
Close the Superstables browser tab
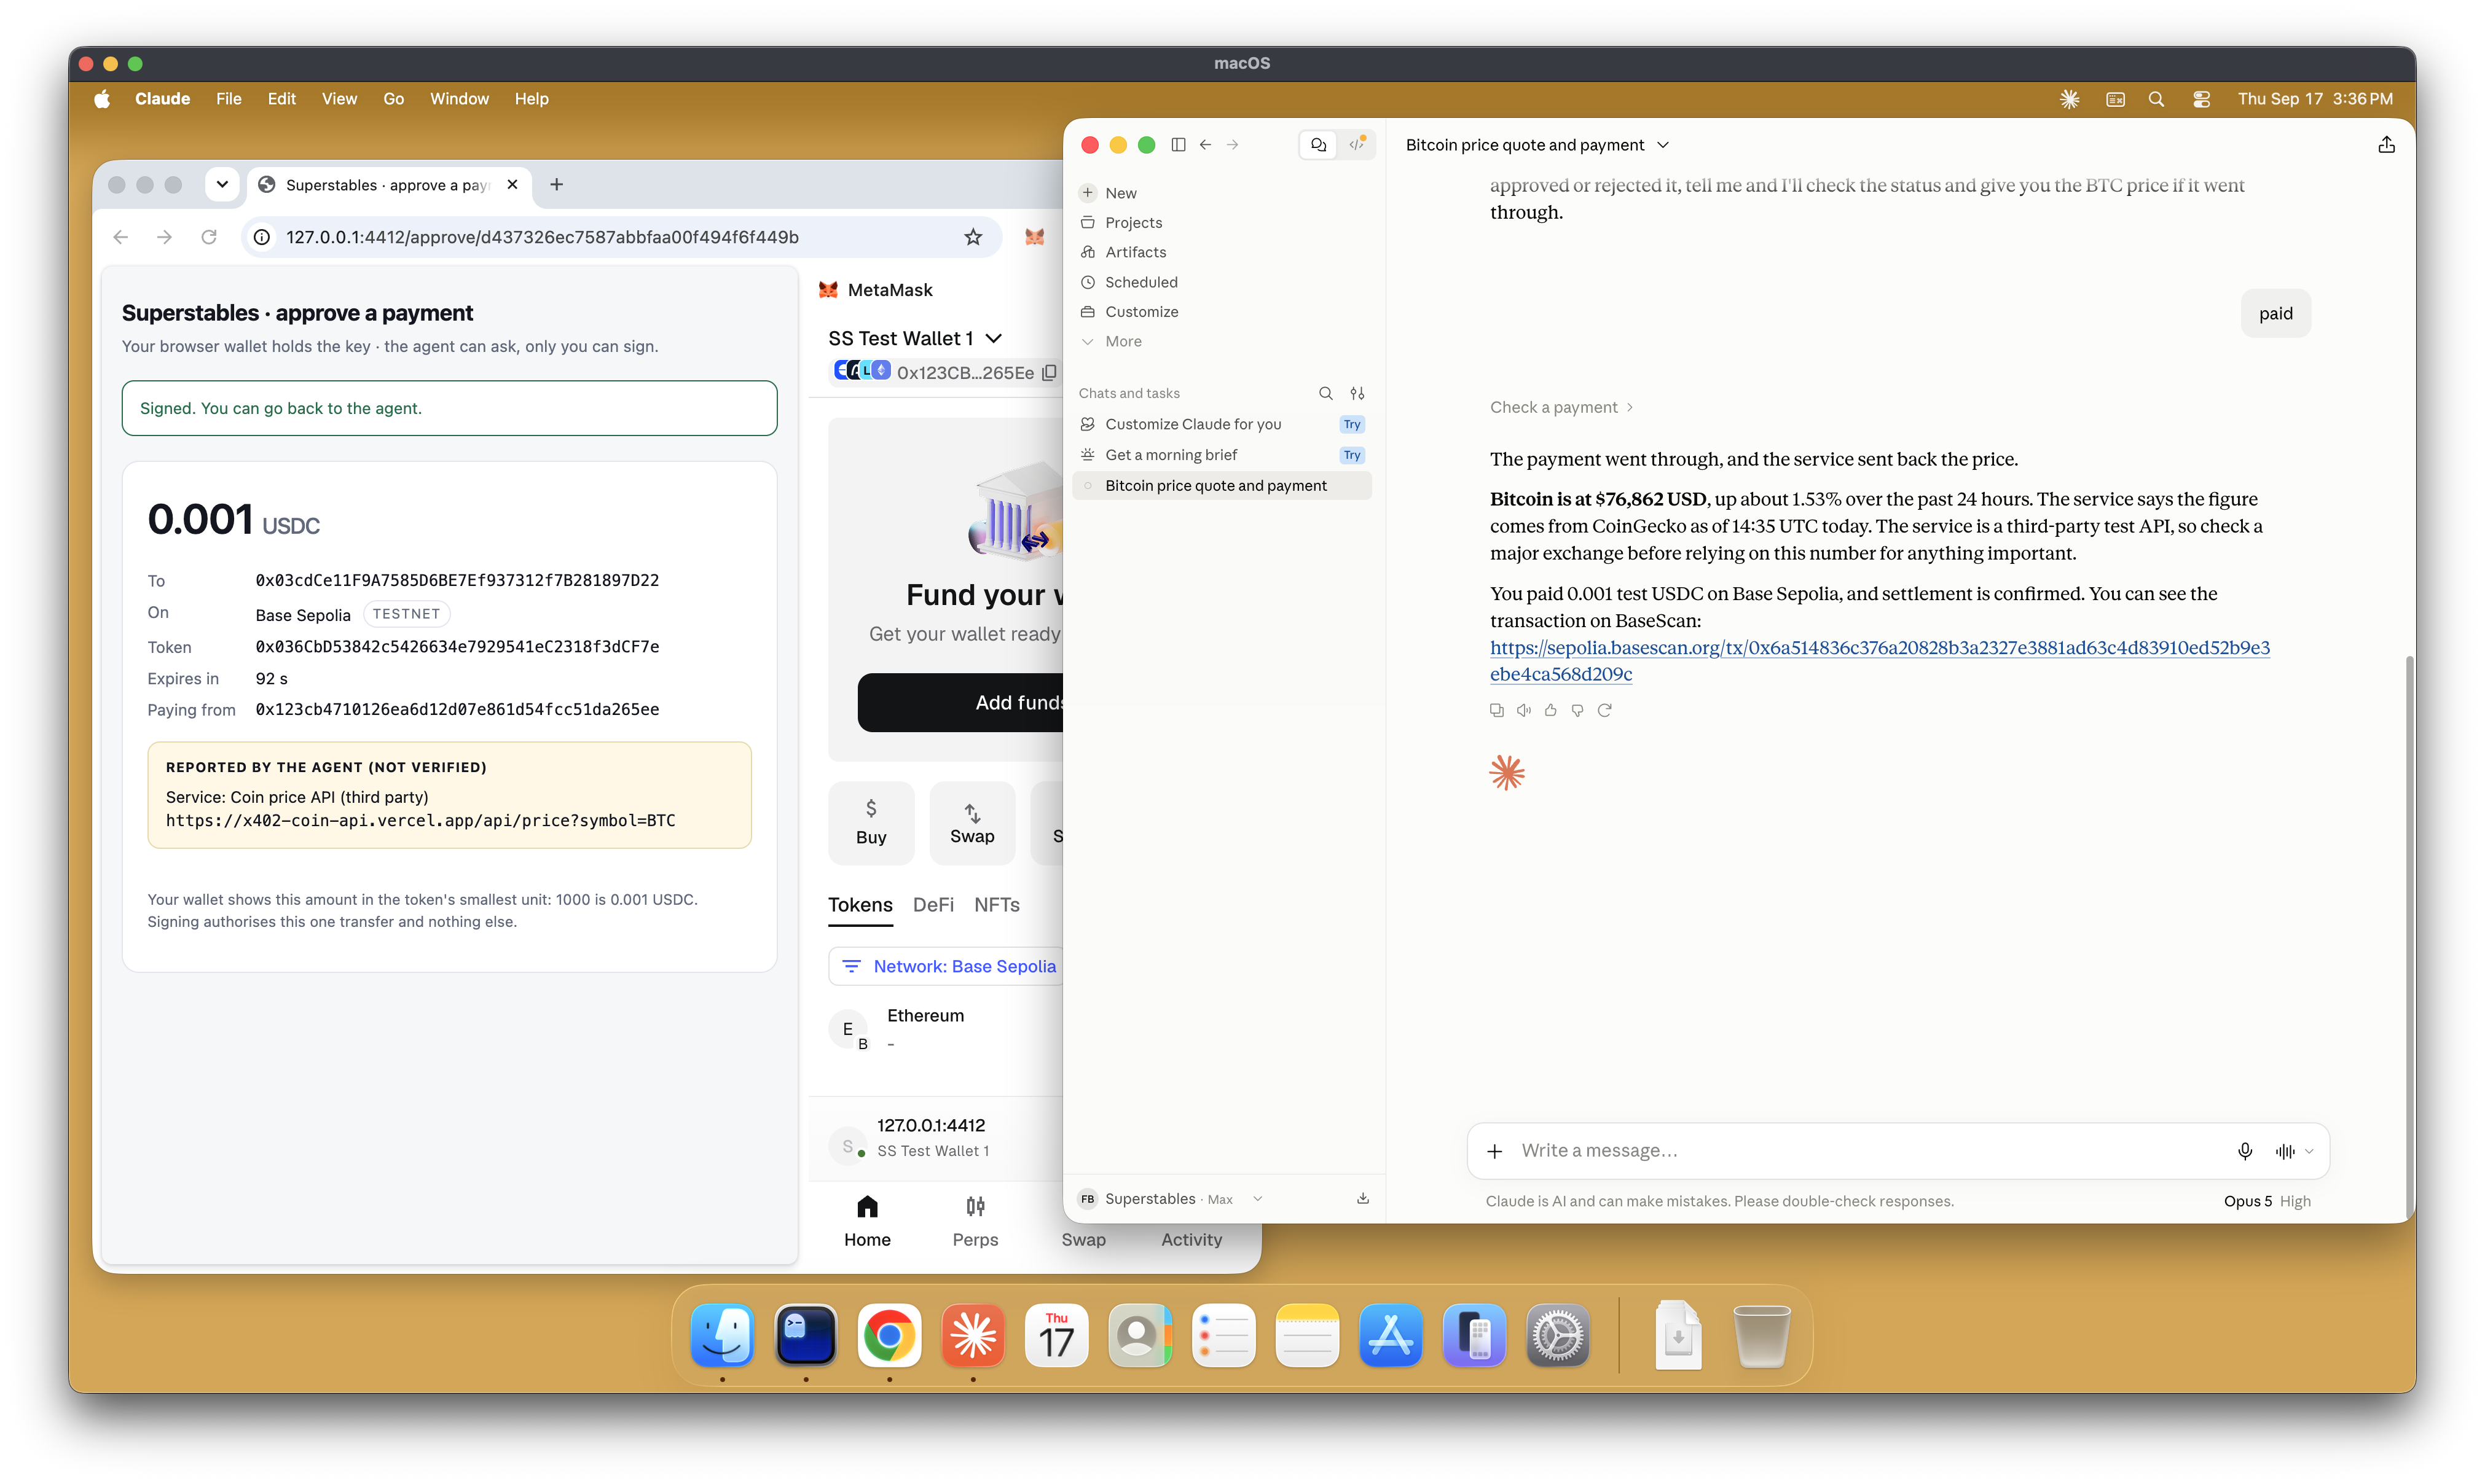[512, 185]
